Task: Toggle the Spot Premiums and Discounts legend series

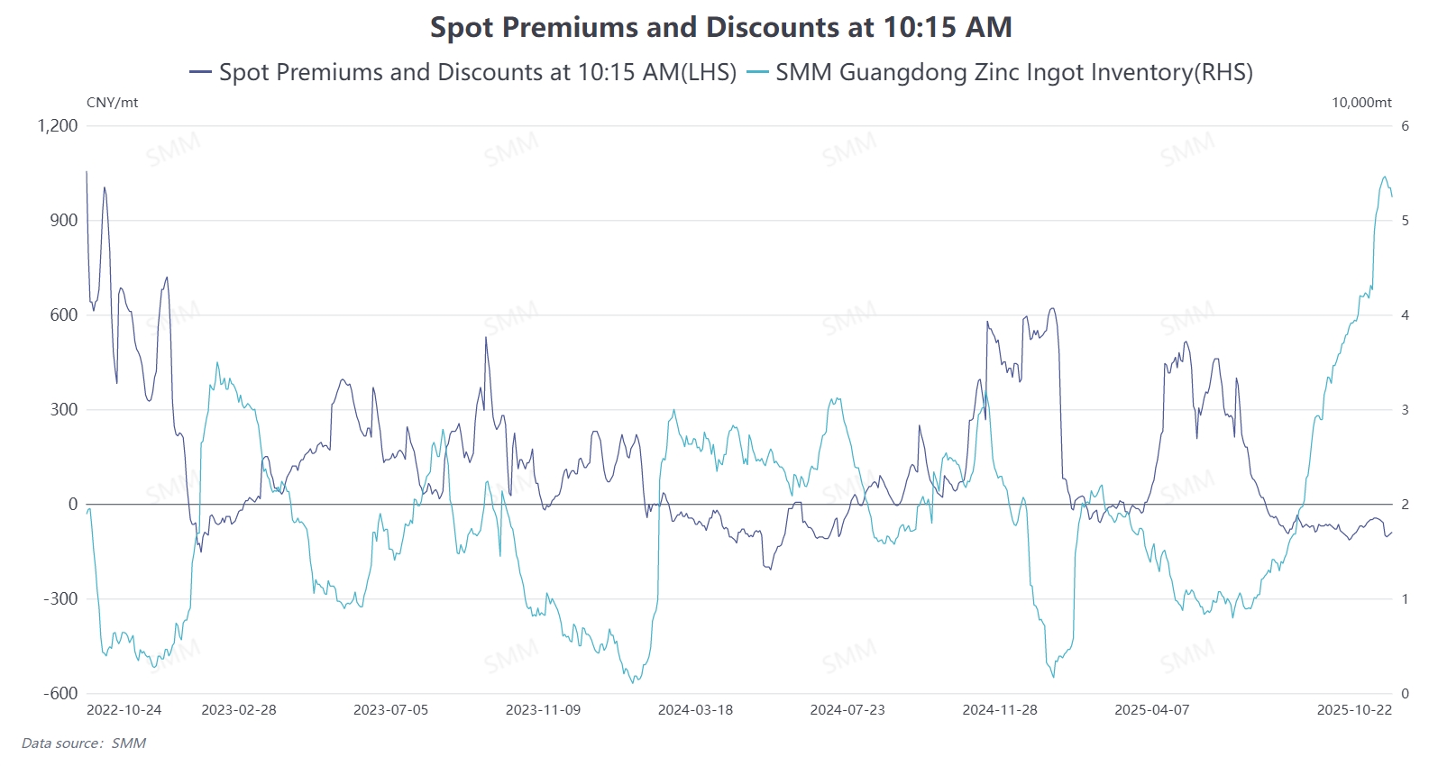Action: [x=477, y=72]
